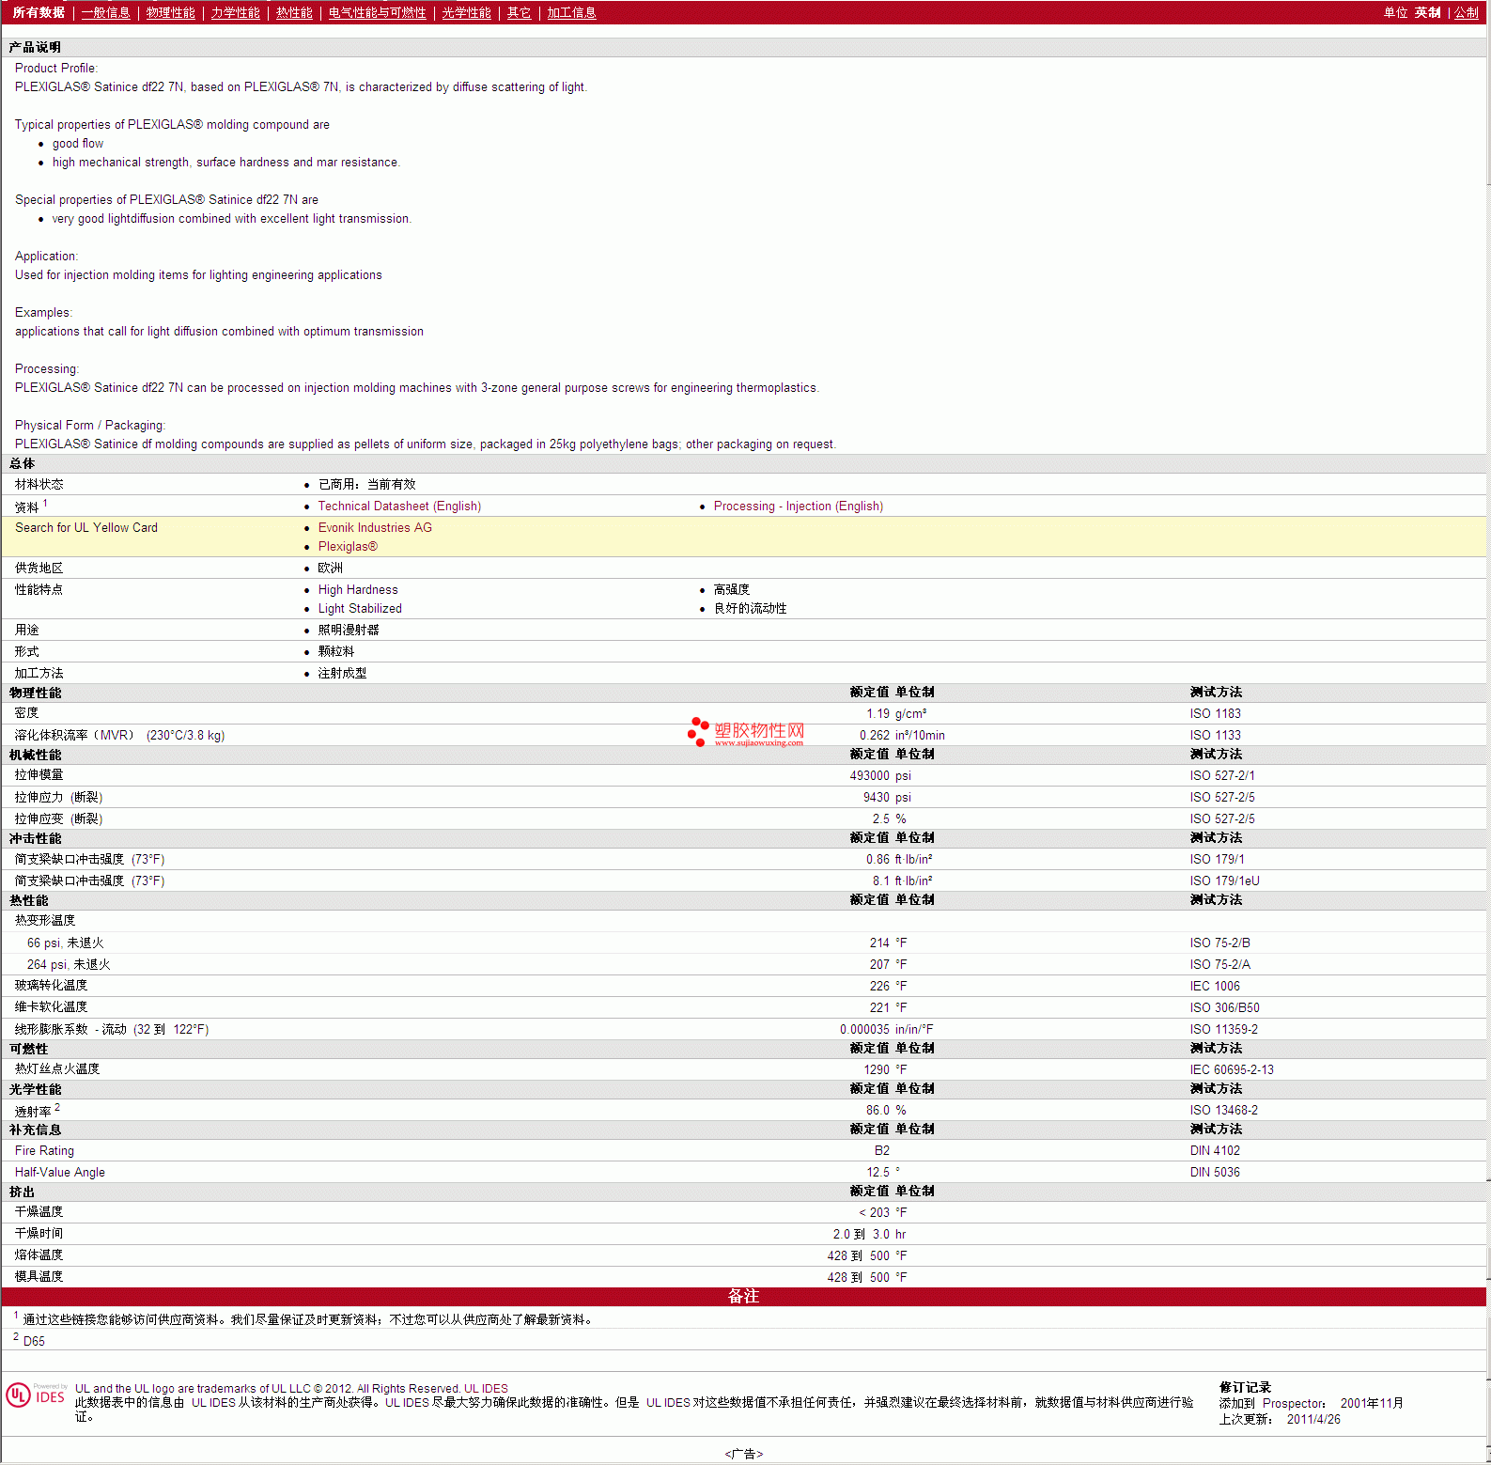Click ISO 179/1eU test method
1491x1465 pixels.
pyautogui.click(x=1225, y=881)
